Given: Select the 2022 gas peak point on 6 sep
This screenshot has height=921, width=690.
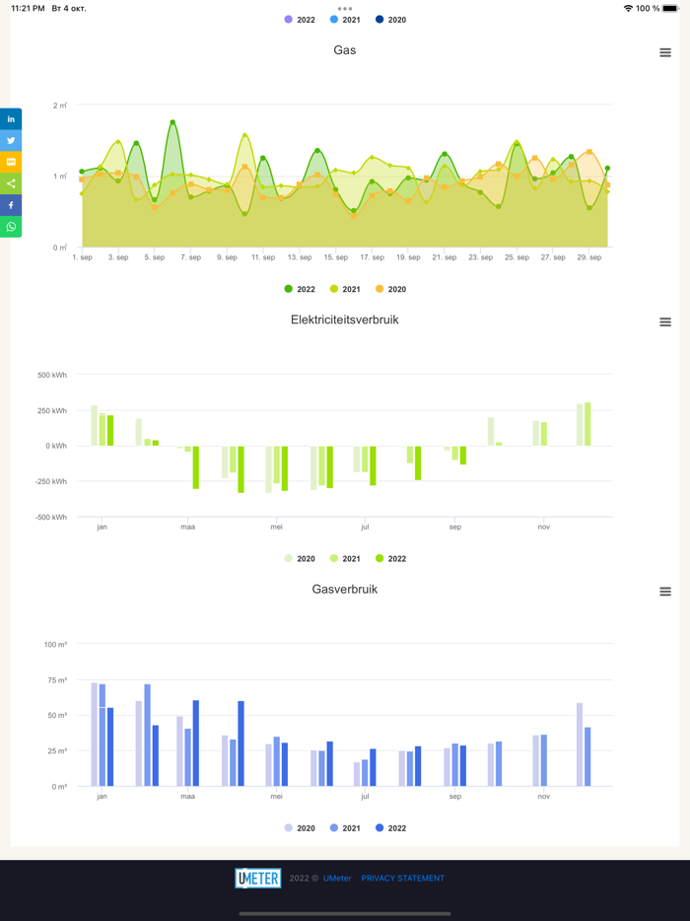Looking at the screenshot, I should [172, 122].
